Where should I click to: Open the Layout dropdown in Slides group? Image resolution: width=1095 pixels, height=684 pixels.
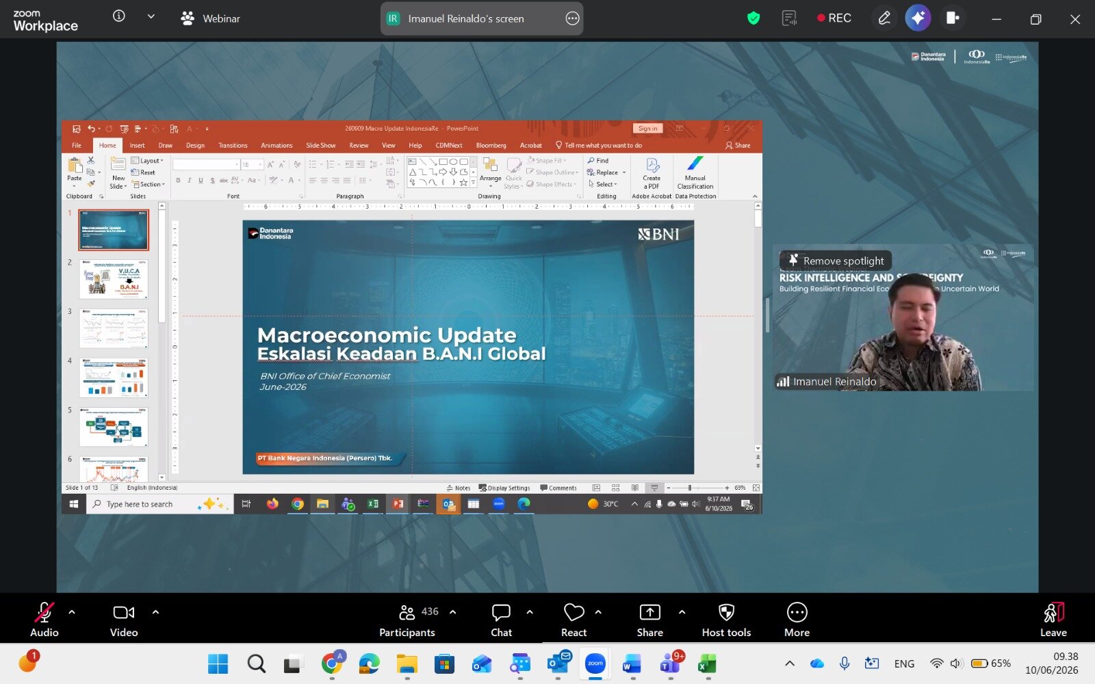coord(148,161)
